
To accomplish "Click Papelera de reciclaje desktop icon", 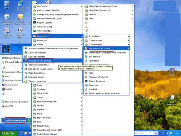I will click(7, 19).
